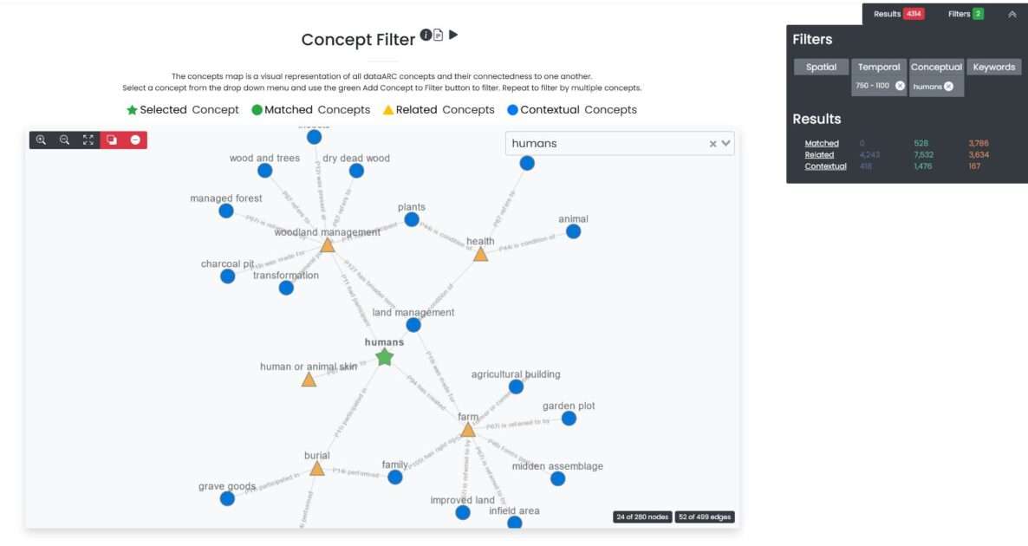Viewport: 1028px width, 546px height.
Task: Zoom in on the concept map
Action: coord(41,139)
